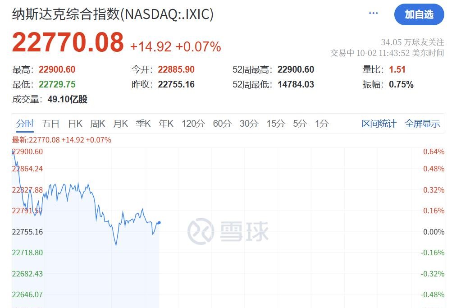Image resolution: width=461 pixels, height=308 pixels.
Task: Click the 雪球 watermark logo icon
Action: point(201,231)
